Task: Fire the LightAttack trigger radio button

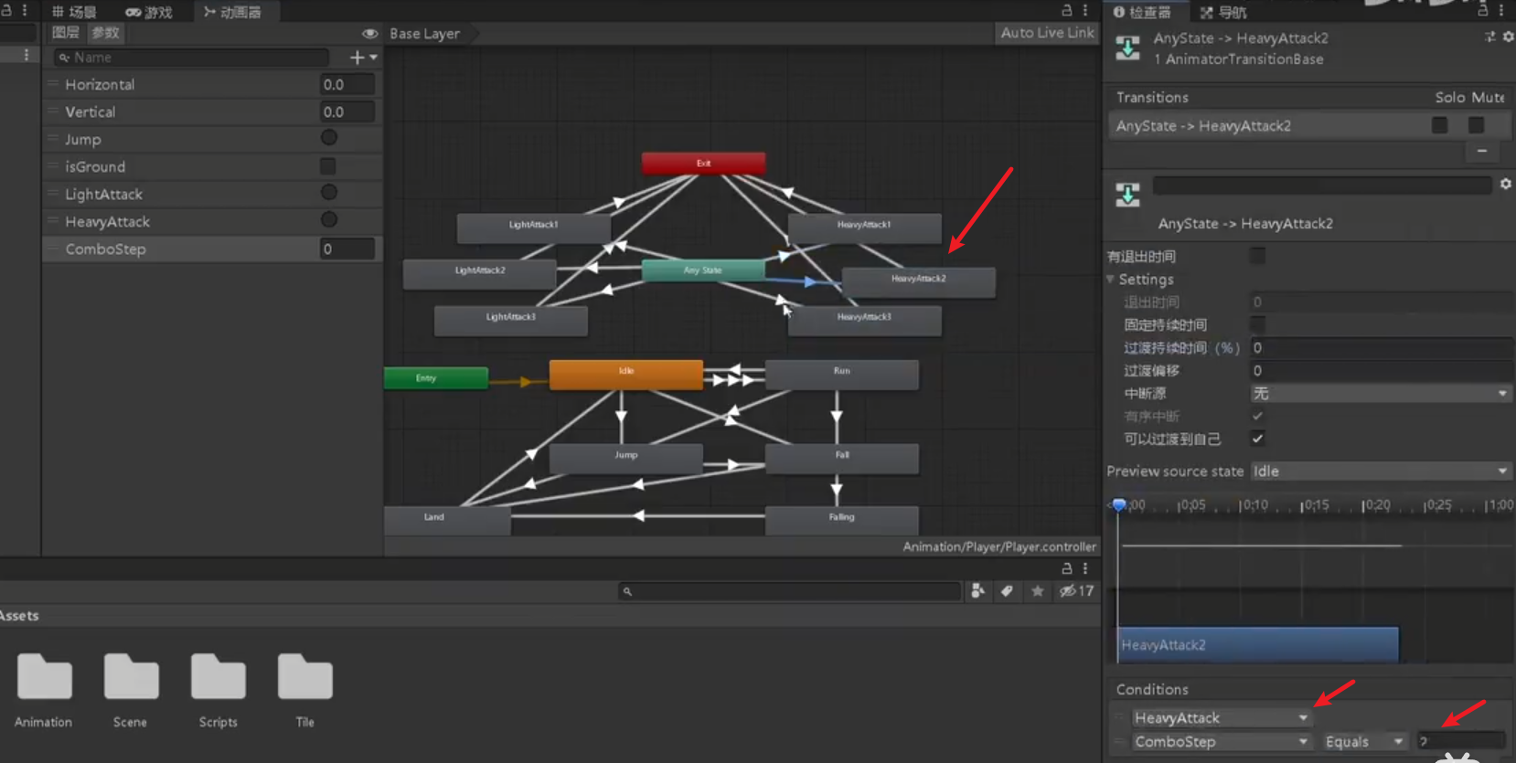Action: click(329, 192)
